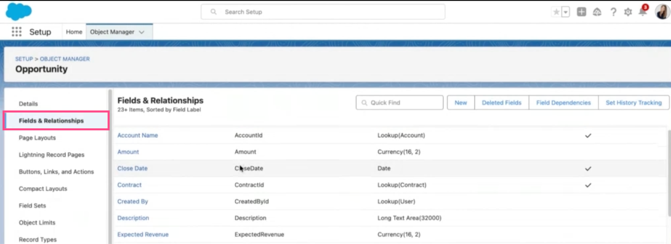Click the AccountId field name cell
This screenshot has height=244, width=671.
pos(248,135)
